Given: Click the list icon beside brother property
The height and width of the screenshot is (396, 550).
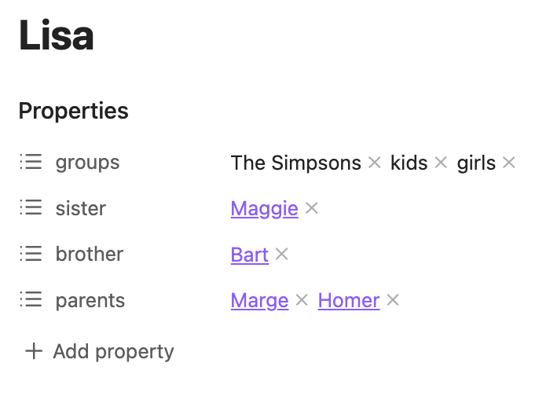Looking at the screenshot, I should [x=31, y=254].
